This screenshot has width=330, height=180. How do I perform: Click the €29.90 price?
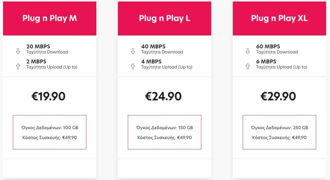pos(278,96)
